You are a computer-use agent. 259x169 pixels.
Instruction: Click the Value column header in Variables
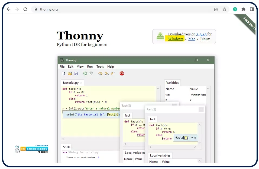pos(194,89)
